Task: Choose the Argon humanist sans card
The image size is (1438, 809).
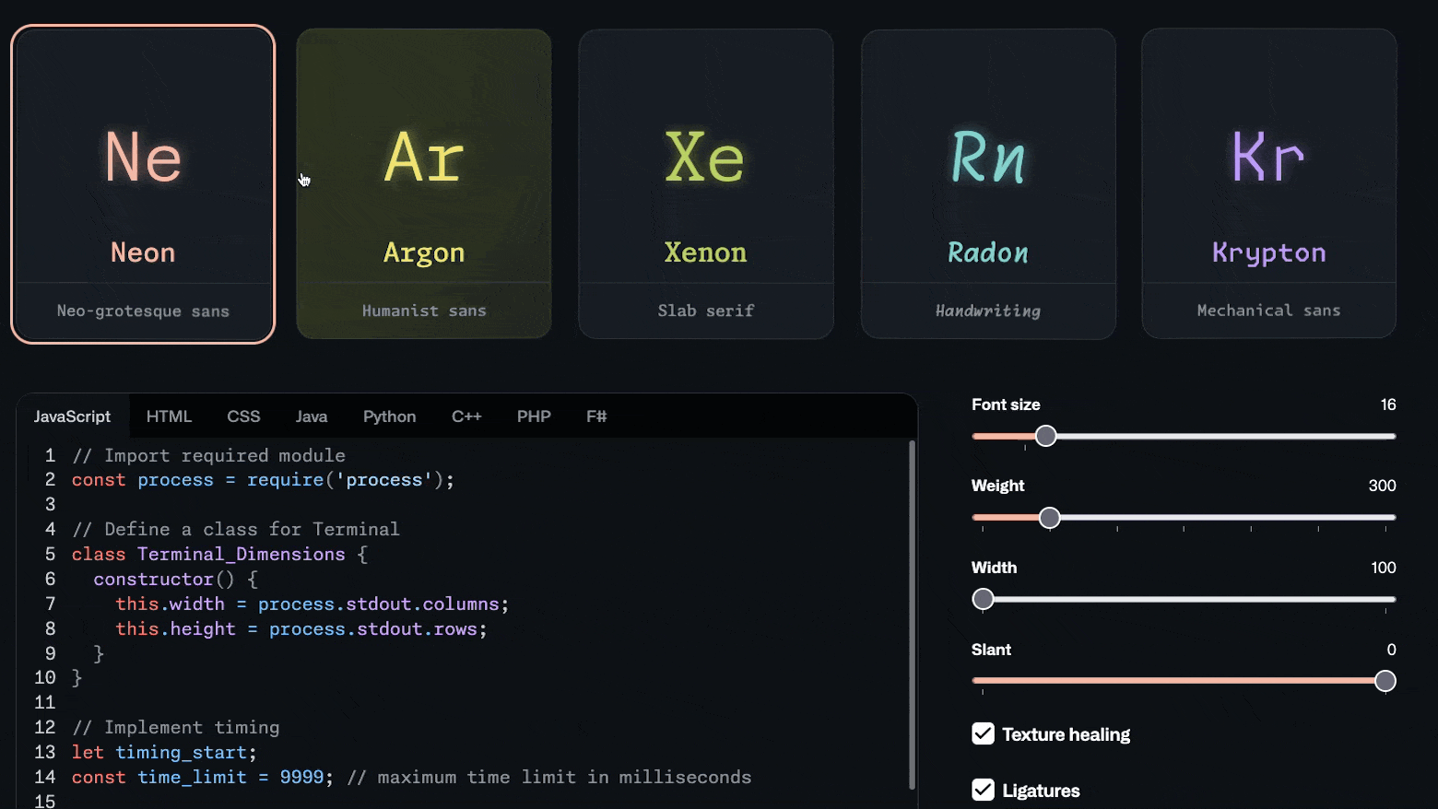Action: point(424,184)
